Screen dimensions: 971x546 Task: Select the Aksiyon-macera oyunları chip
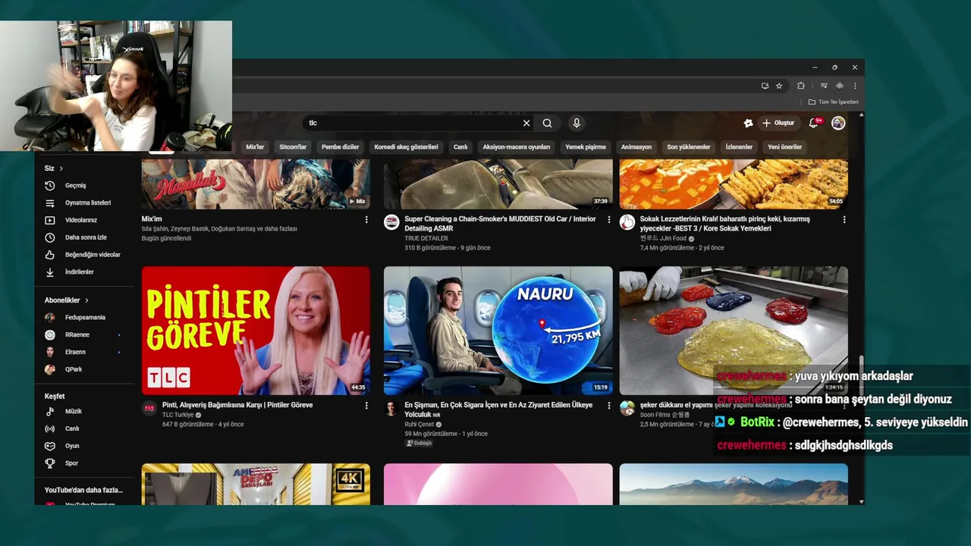tap(516, 147)
